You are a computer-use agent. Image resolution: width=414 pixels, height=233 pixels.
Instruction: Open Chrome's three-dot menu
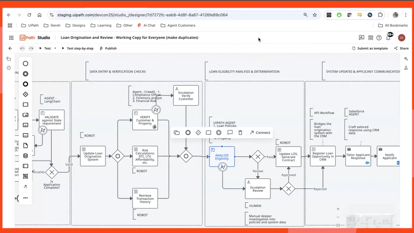point(406,15)
